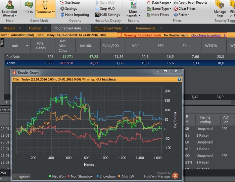Viewport: 235px width, 182px height.
Task: Open Manage Tags
Action: click(220, 9)
